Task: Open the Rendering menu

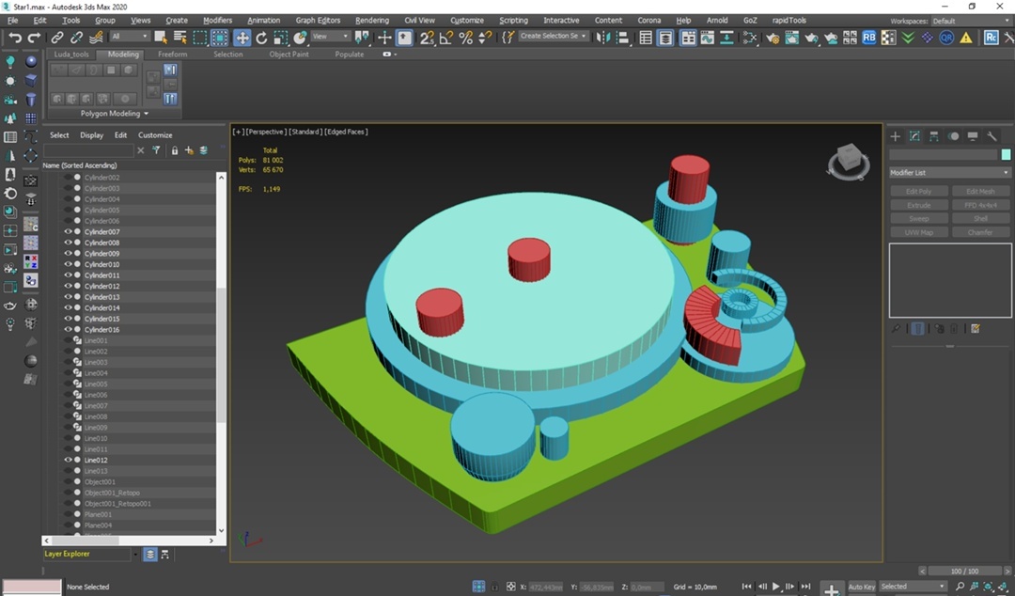Action: click(x=372, y=20)
